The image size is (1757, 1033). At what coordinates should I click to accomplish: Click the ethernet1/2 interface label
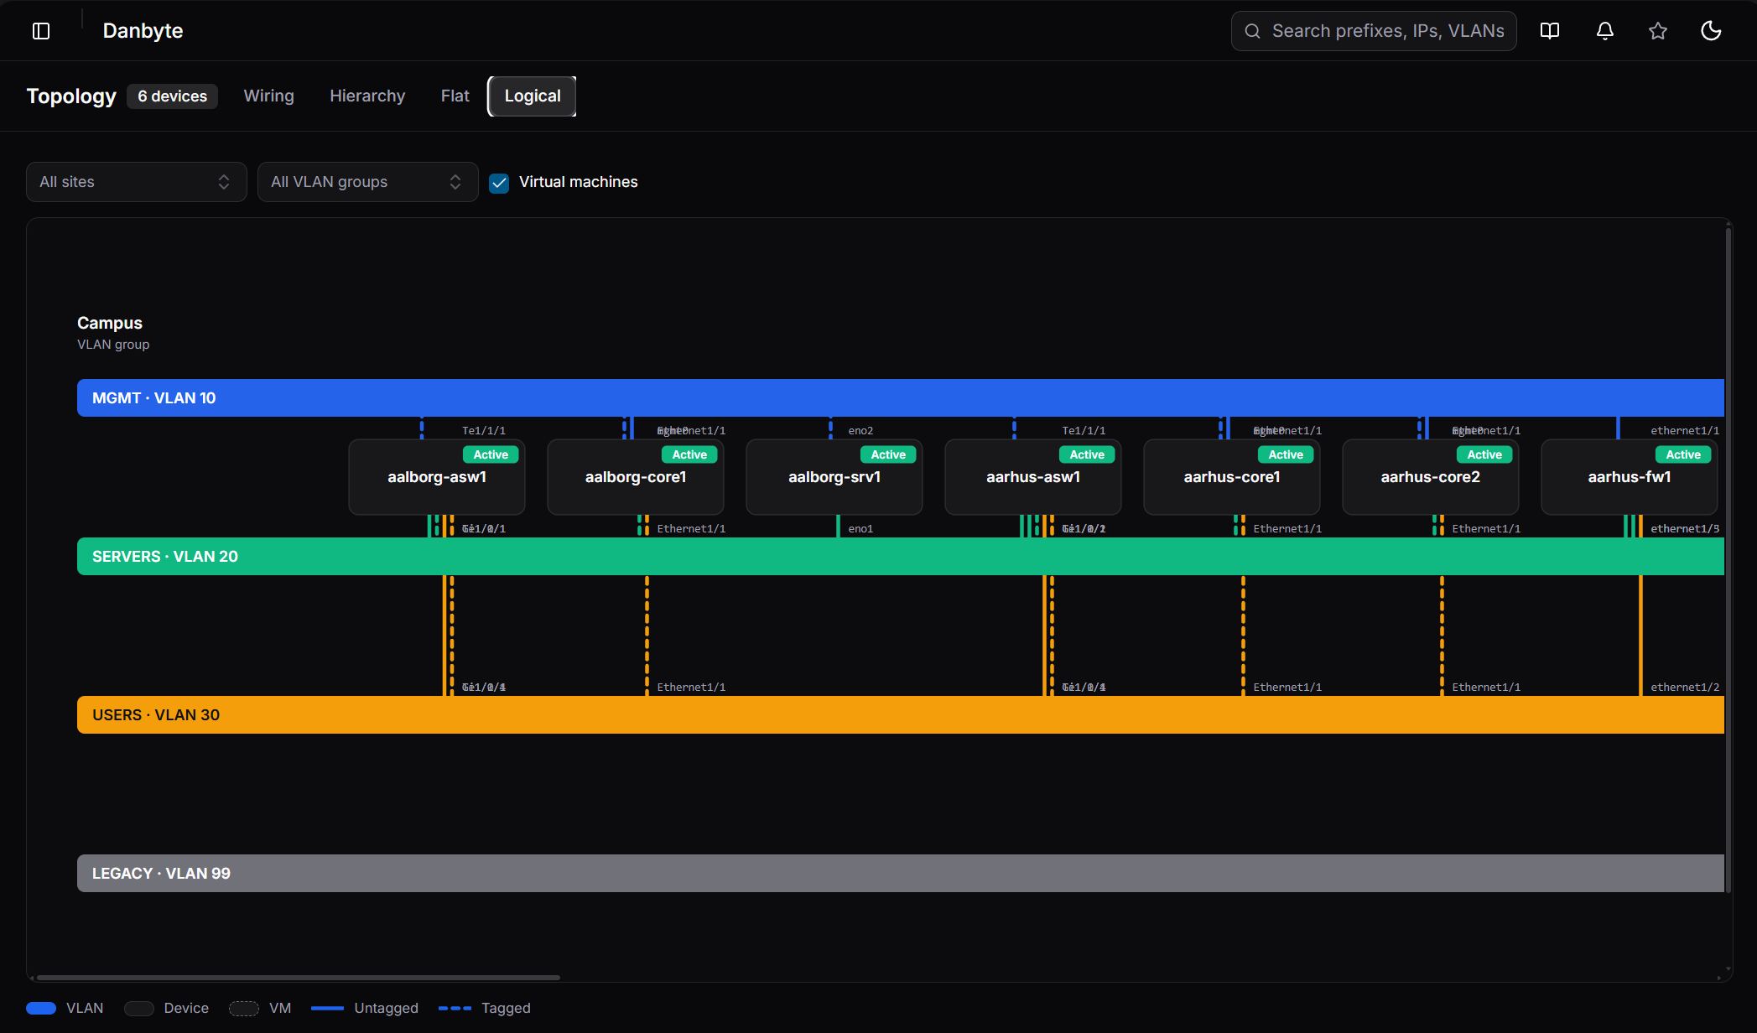tap(1685, 688)
